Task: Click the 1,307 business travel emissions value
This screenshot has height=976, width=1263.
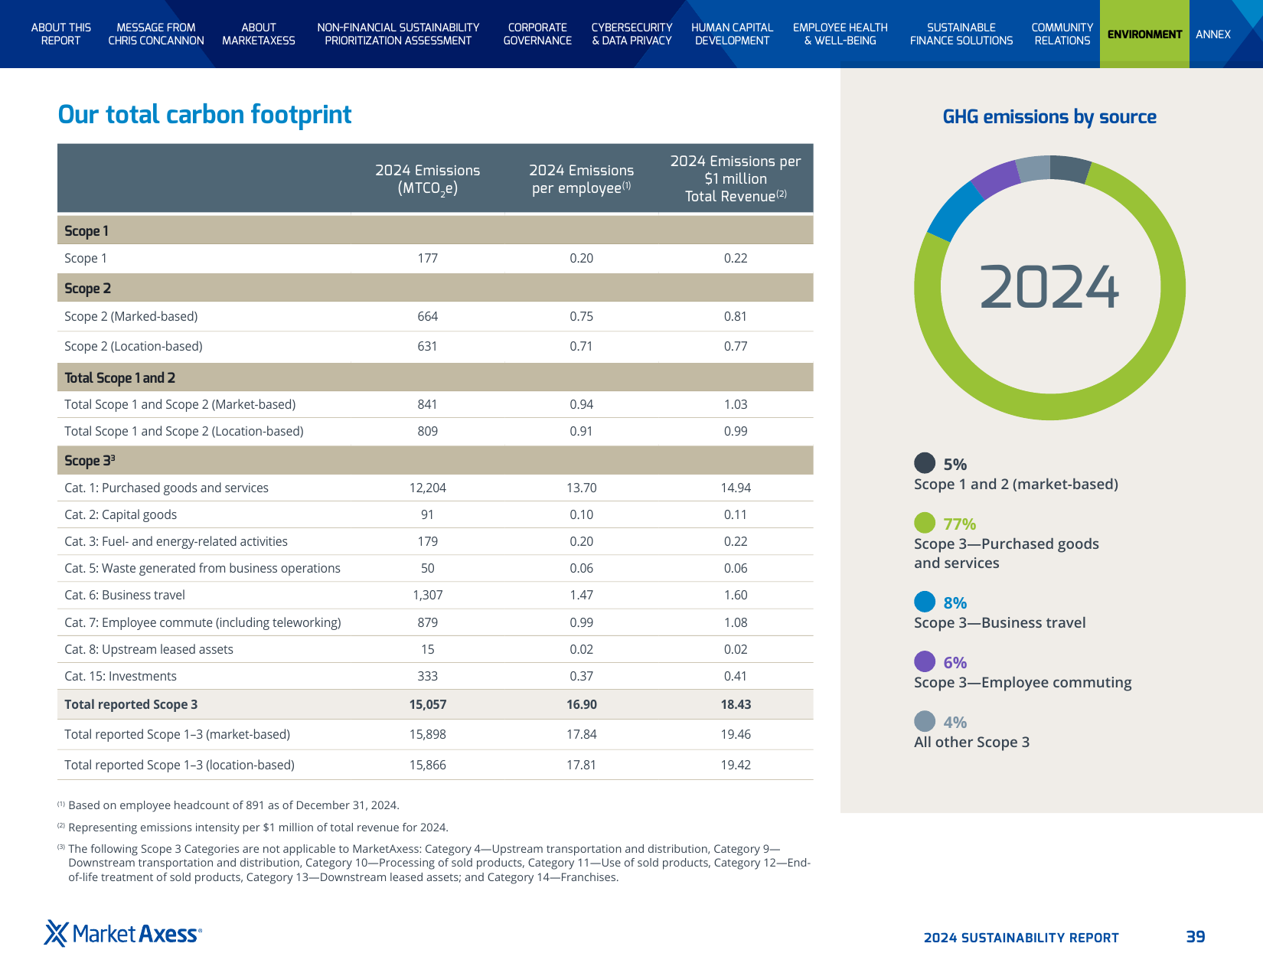Action: pyautogui.click(x=427, y=595)
